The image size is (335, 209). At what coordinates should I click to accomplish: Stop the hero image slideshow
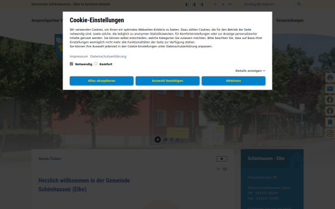tap(157, 139)
